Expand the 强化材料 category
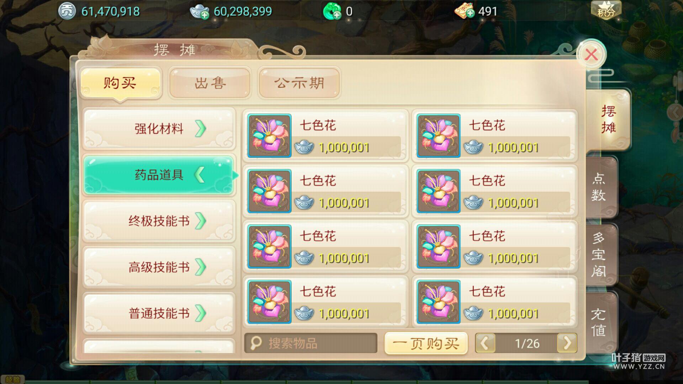683x384 pixels. 159,129
